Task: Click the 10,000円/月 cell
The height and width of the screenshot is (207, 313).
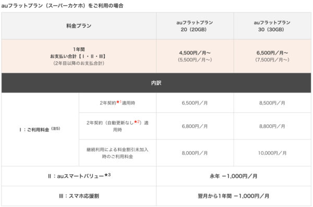Action: tap(272, 153)
